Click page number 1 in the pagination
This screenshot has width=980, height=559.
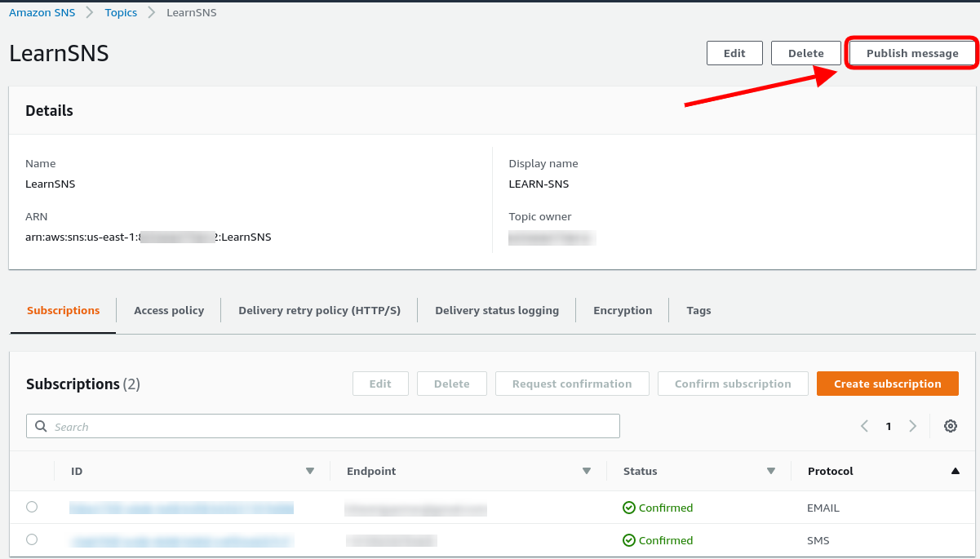coord(889,426)
